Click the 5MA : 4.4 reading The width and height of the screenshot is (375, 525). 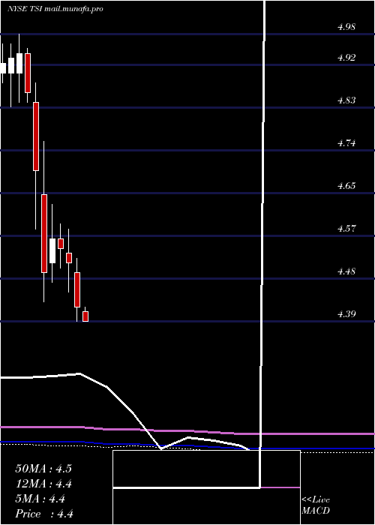tap(40, 499)
